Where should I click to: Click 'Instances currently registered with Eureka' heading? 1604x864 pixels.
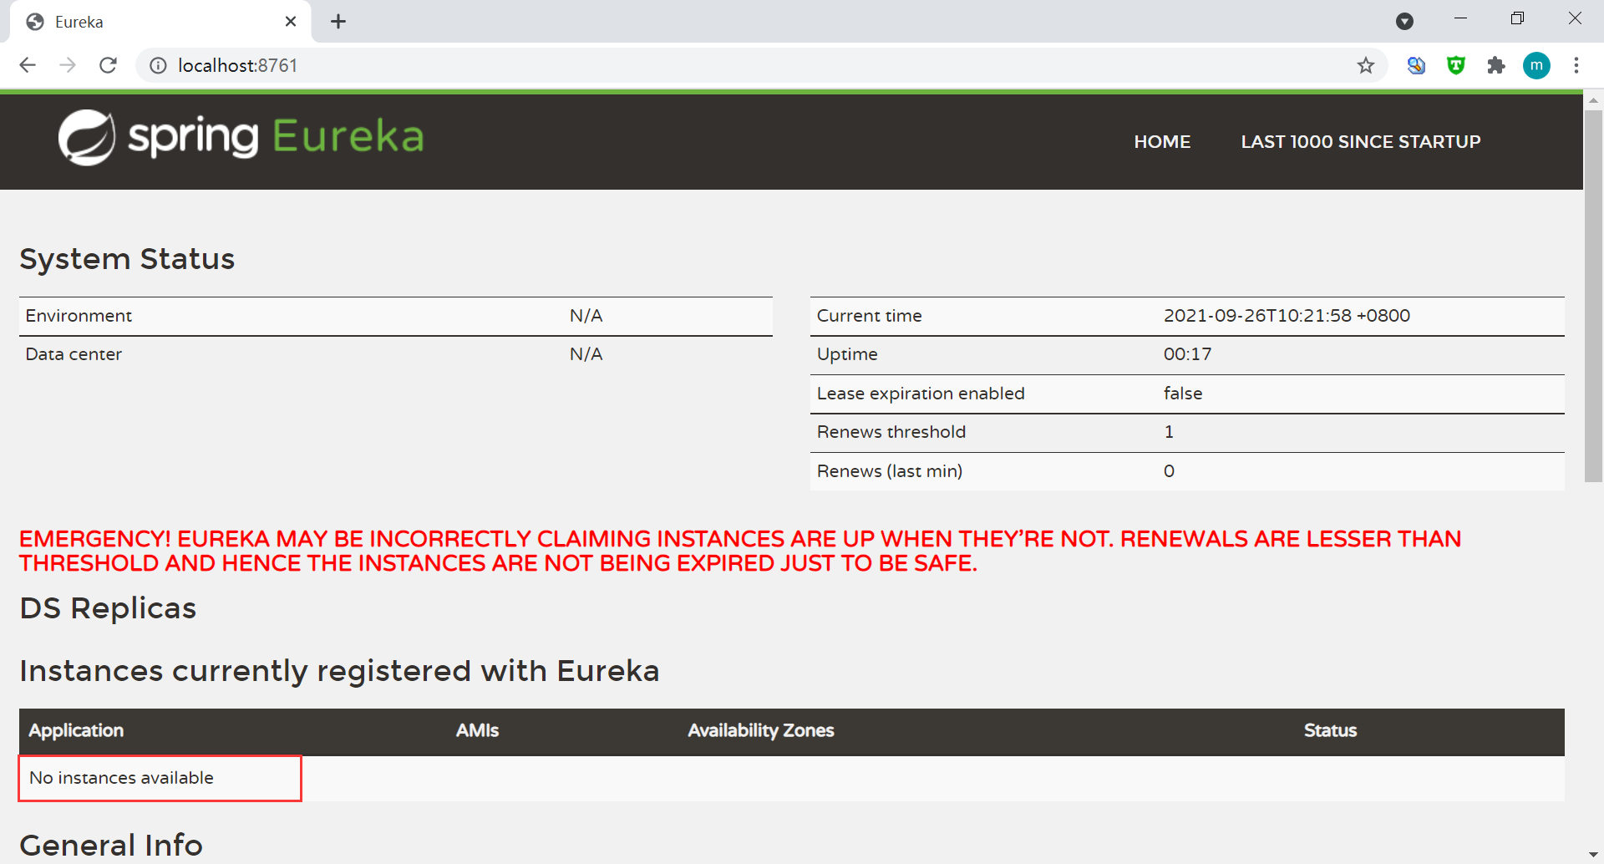click(339, 671)
